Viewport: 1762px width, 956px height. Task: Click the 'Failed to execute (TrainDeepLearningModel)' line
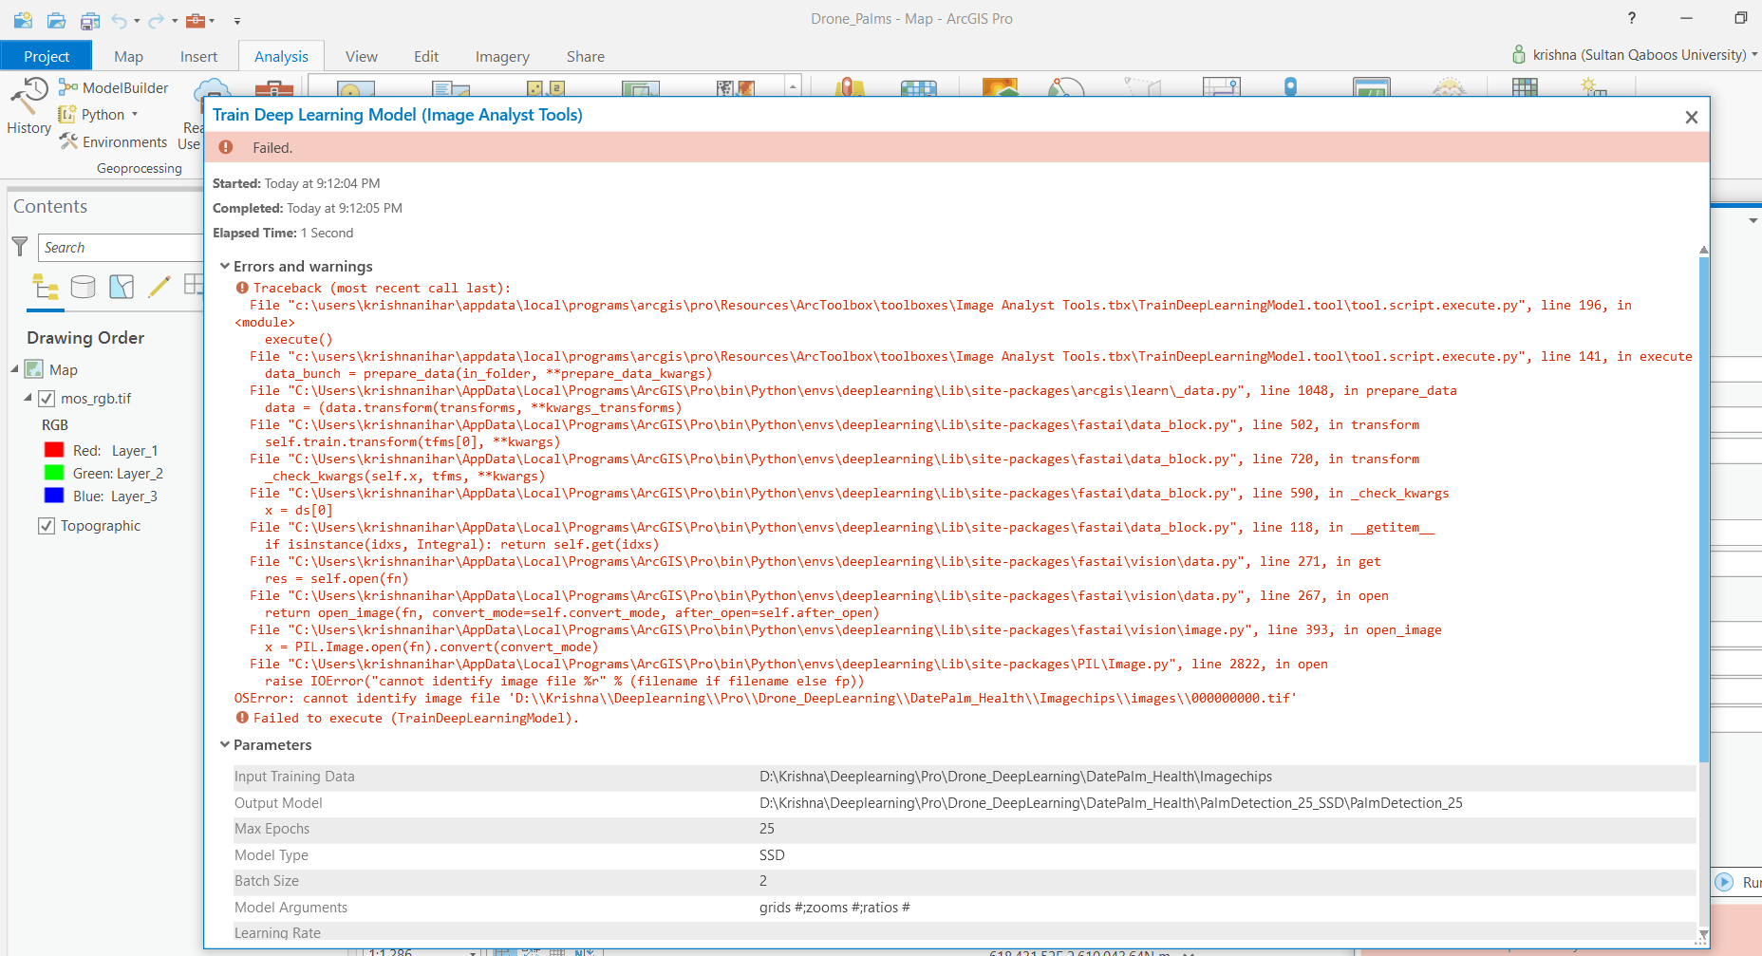tap(416, 718)
